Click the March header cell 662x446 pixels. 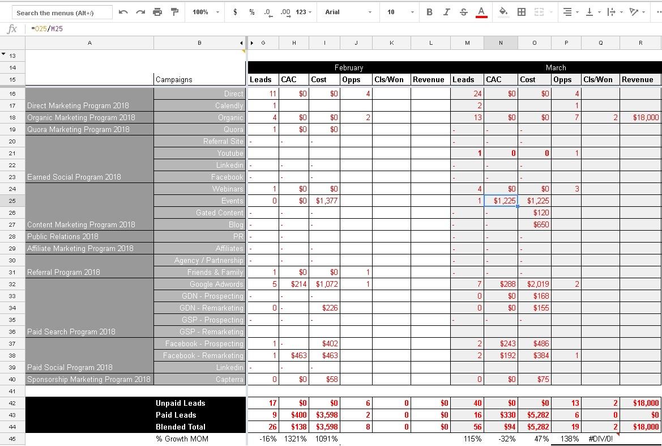[556, 67]
